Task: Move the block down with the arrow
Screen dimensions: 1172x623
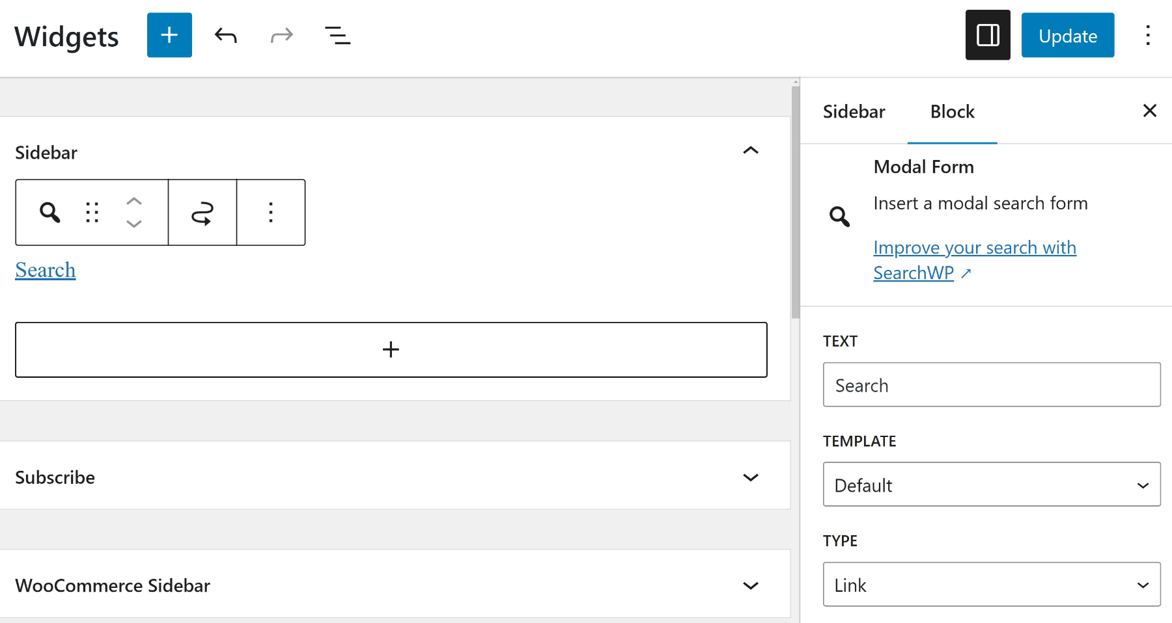Action: [x=134, y=224]
